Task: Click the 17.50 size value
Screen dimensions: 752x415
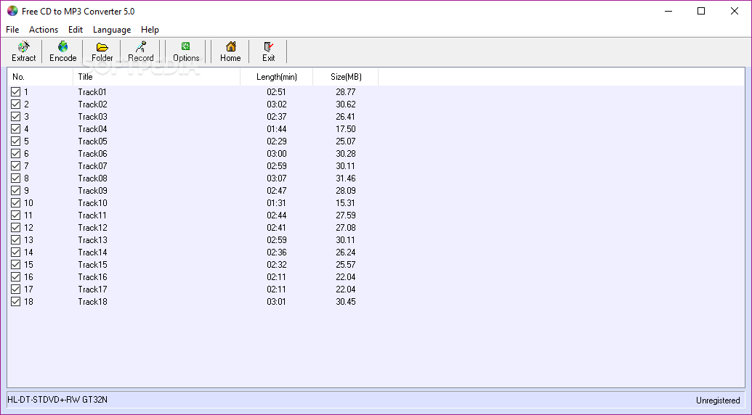Action: point(346,128)
